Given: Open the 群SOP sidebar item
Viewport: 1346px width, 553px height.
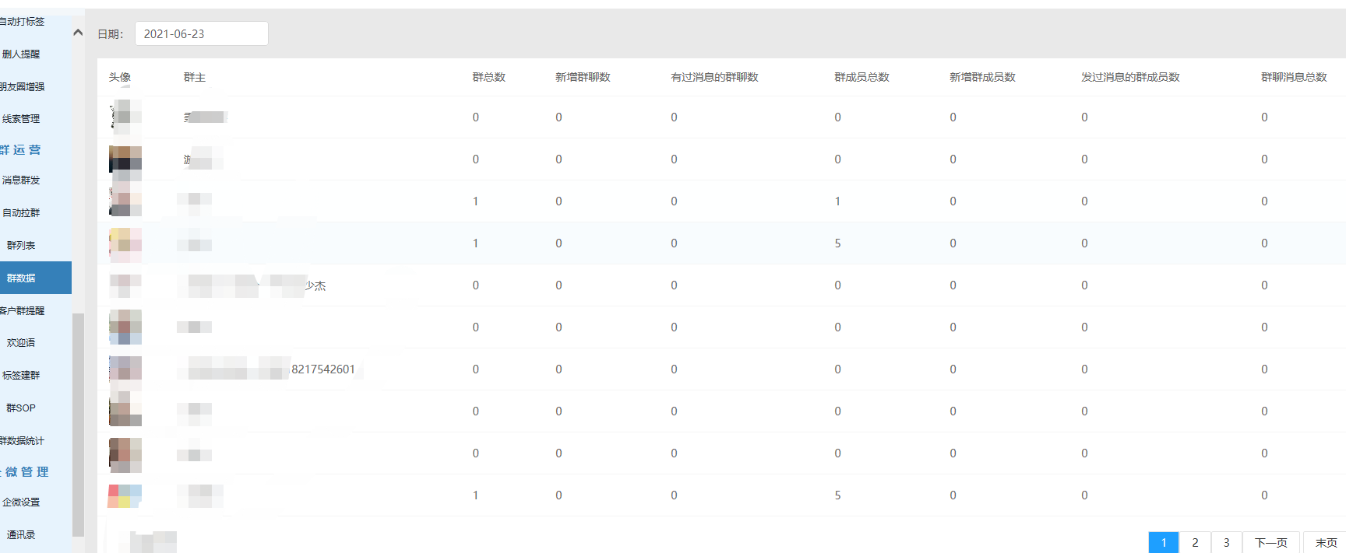Looking at the screenshot, I should 21,408.
